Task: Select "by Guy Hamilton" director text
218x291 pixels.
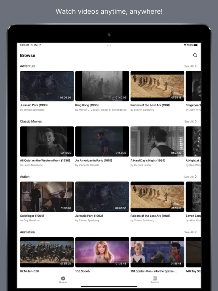Action: [30, 220]
